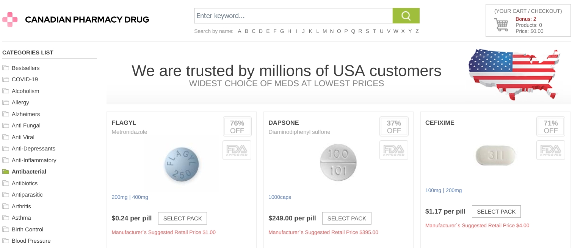
Task: Click the green search magnifier button
Action: click(406, 16)
